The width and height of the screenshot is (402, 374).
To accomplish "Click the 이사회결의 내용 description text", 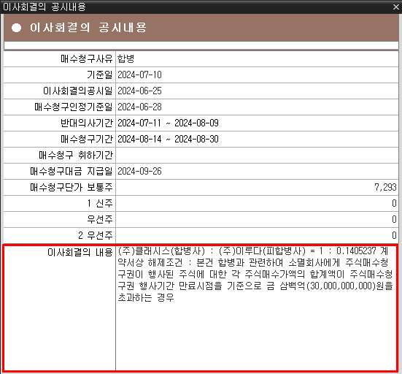I will pos(255,274).
